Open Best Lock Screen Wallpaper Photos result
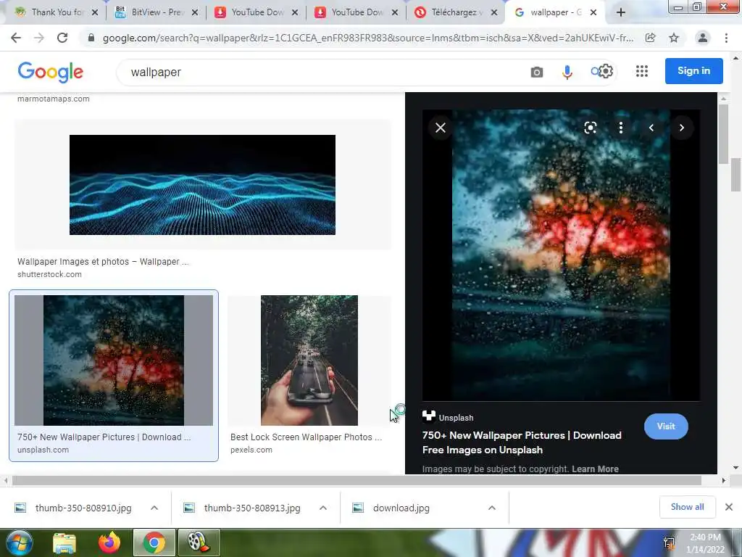This screenshot has width=742, height=557. tap(306, 437)
